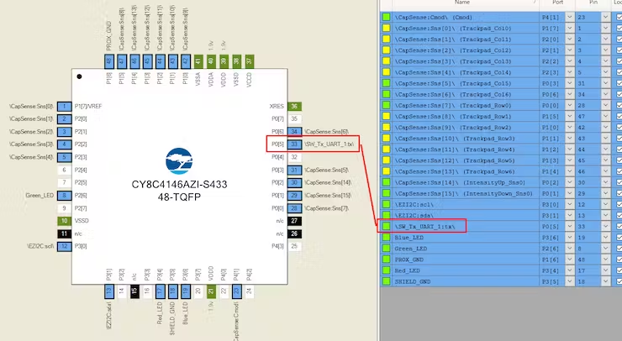Sort pin table by Port column header
Screen dimensions: 622x341
(x=557, y=3)
